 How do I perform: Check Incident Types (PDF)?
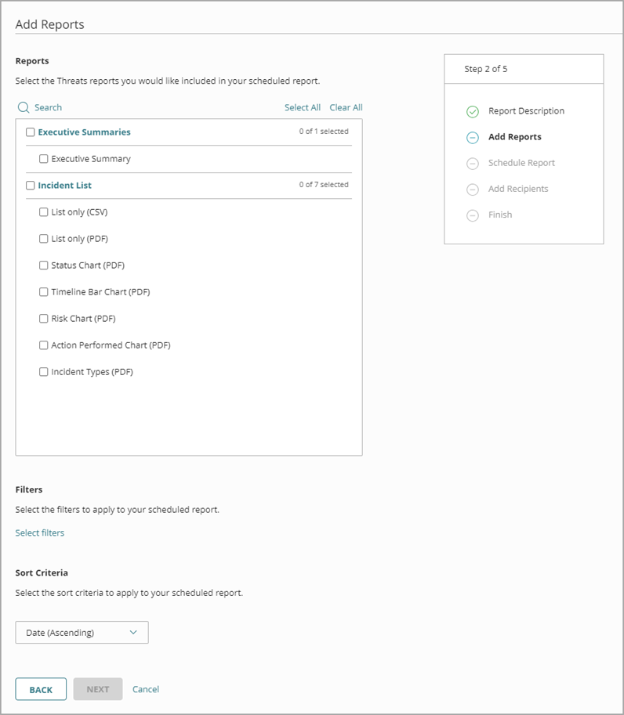[x=43, y=371]
